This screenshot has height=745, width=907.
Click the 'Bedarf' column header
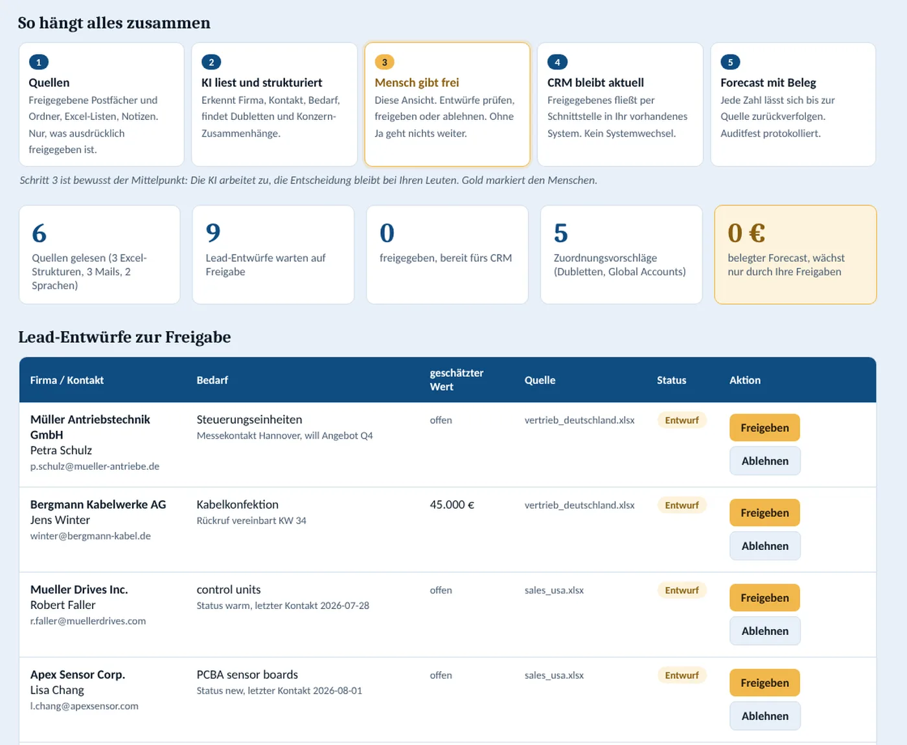212,380
